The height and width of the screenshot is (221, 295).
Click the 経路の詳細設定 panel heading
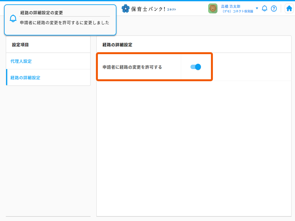(117, 45)
